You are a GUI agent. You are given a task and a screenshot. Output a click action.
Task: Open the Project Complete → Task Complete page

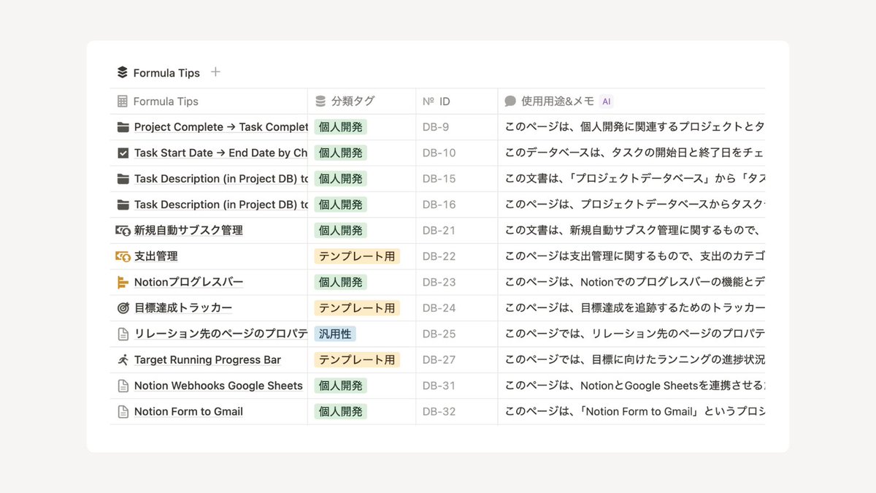220,127
